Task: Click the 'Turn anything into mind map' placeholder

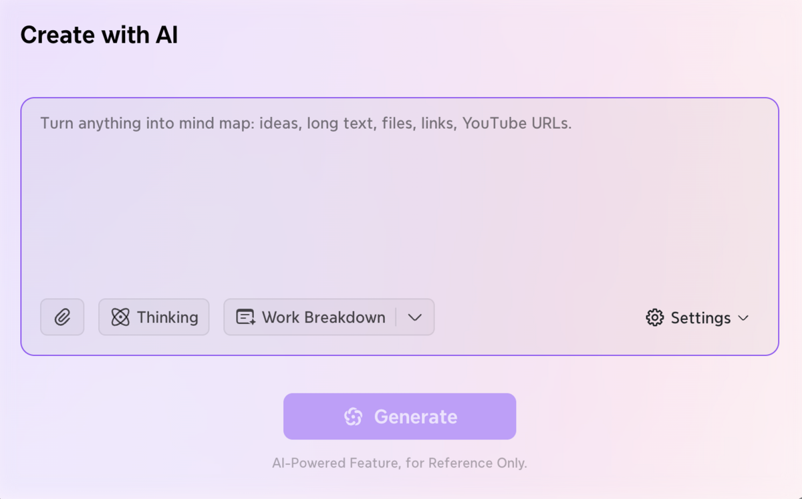Action: 305,124
